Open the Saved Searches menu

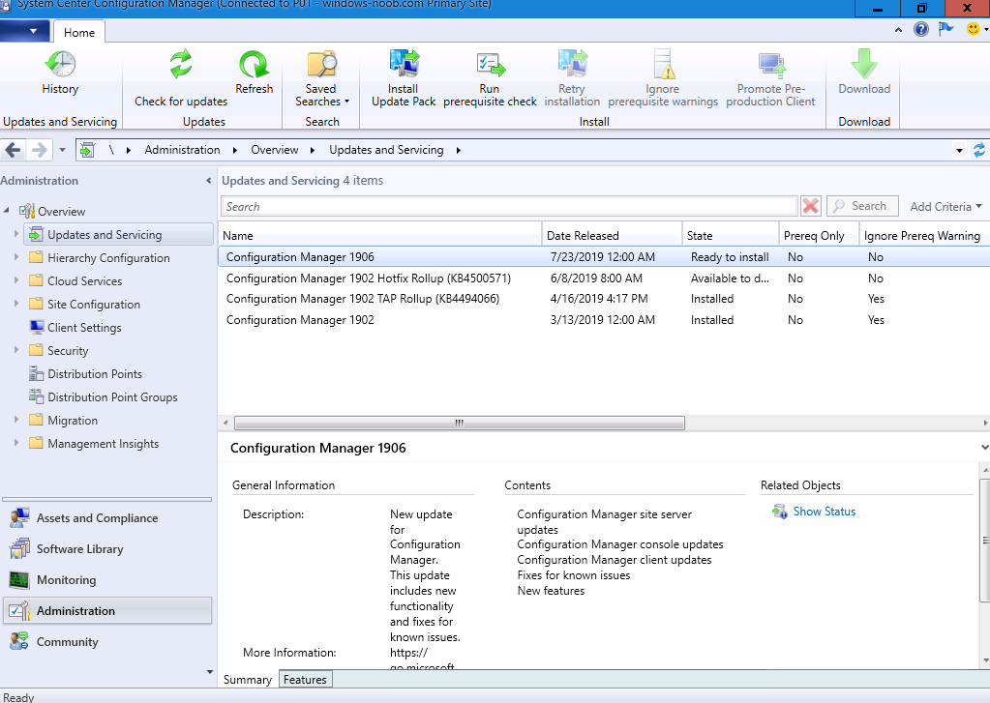click(321, 78)
